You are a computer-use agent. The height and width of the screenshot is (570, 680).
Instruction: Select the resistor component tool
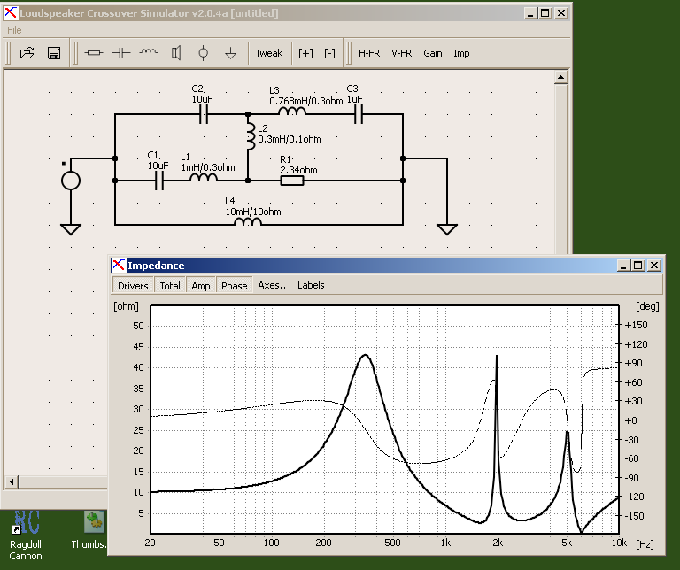click(94, 53)
